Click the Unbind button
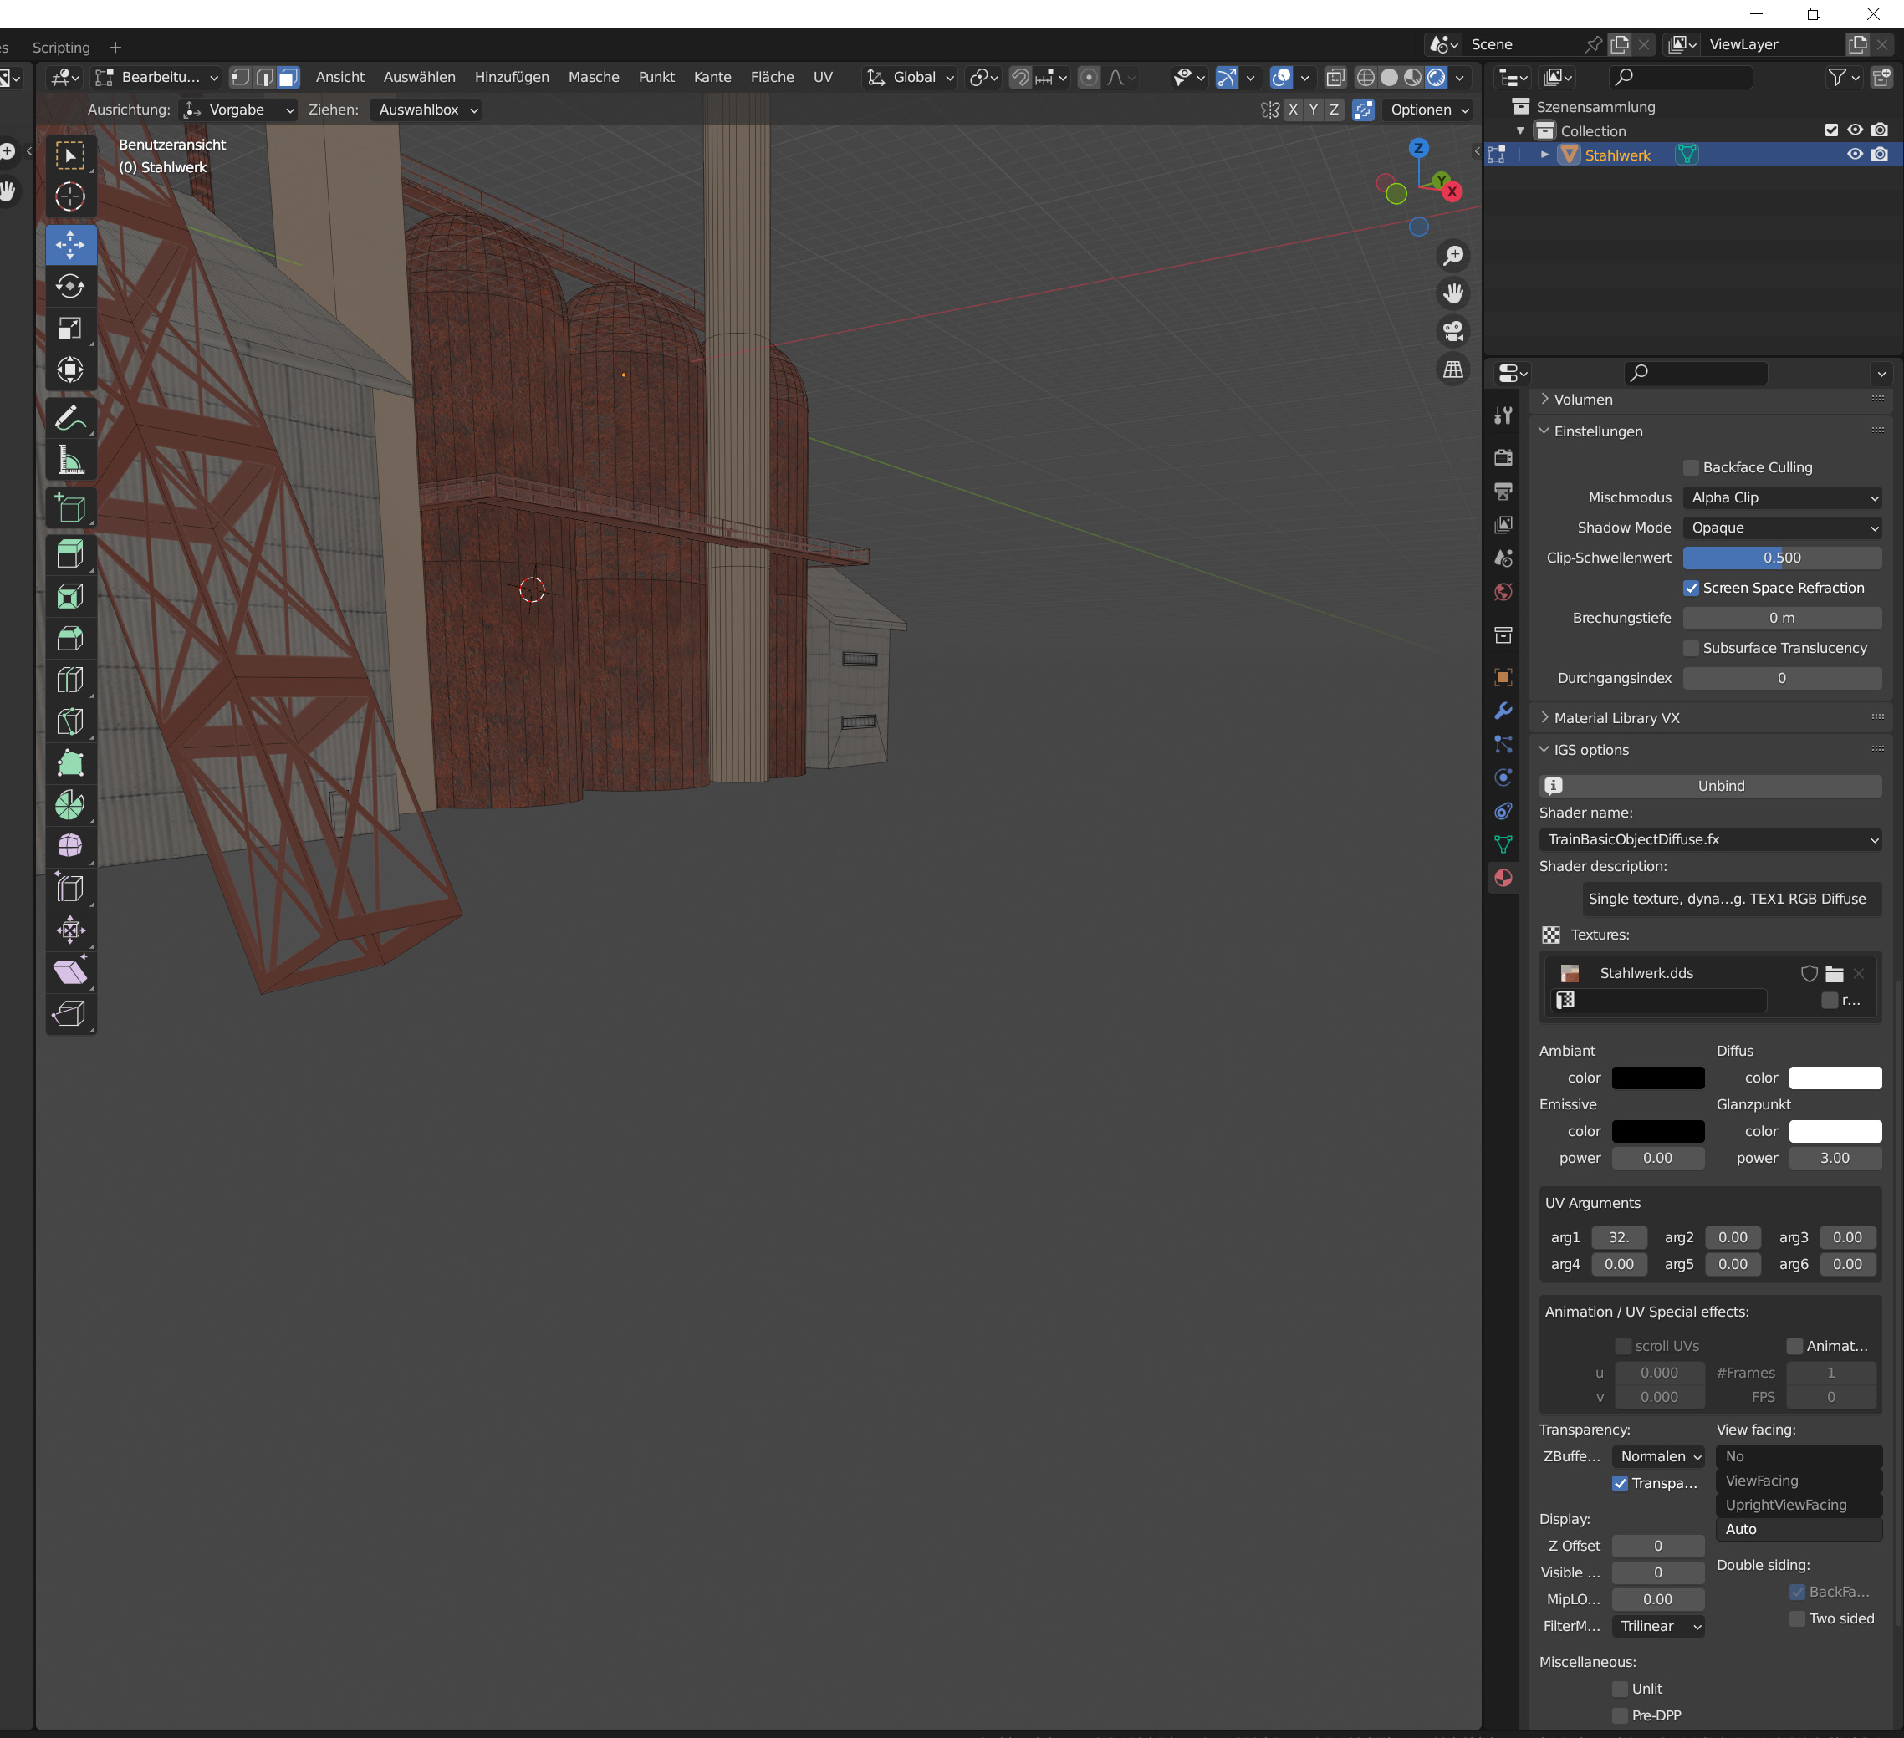Screen dimensions: 1904x1738 coord(1720,786)
